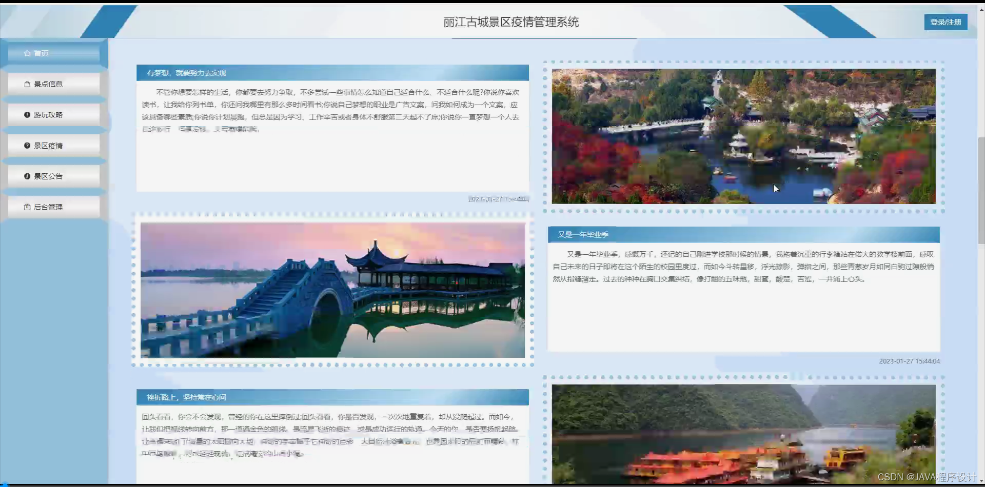Select 景区疫情 in the sidebar
The image size is (985, 487).
point(54,146)
